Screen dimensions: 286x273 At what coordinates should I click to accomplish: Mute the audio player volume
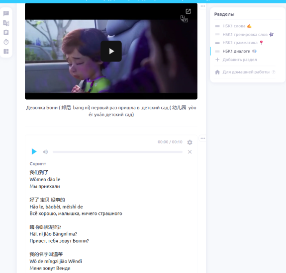[45, 152]
